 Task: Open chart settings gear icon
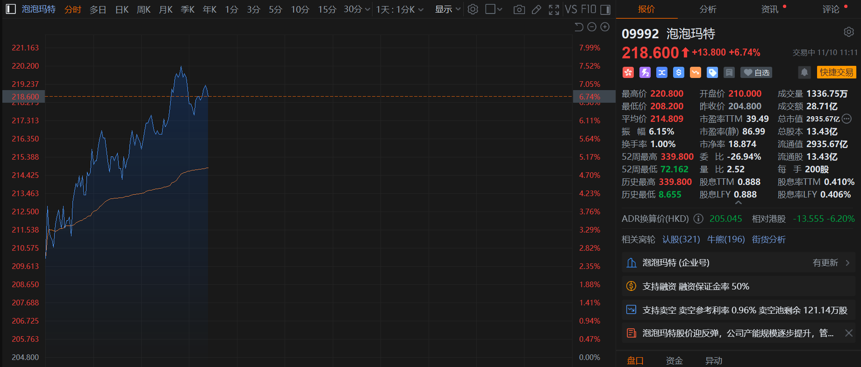point(473,9)
